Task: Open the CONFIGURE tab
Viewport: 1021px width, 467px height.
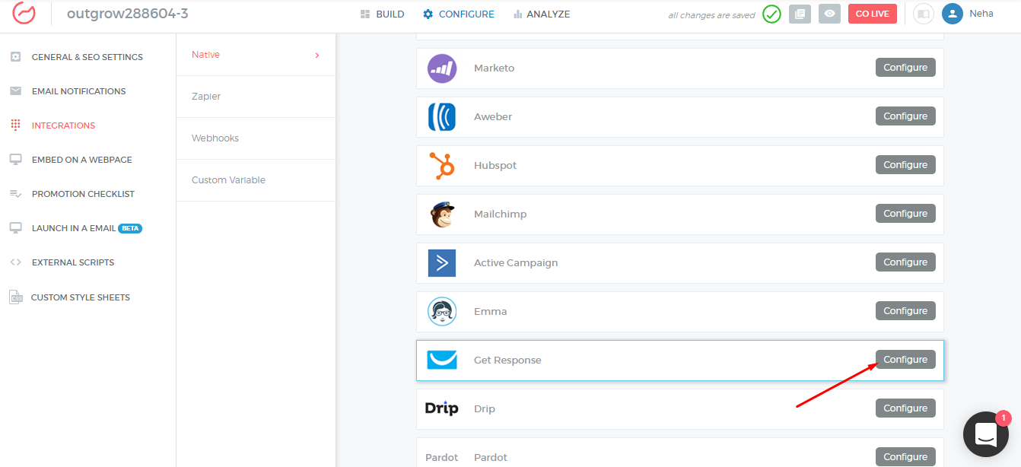Action: tap(459, 14)
